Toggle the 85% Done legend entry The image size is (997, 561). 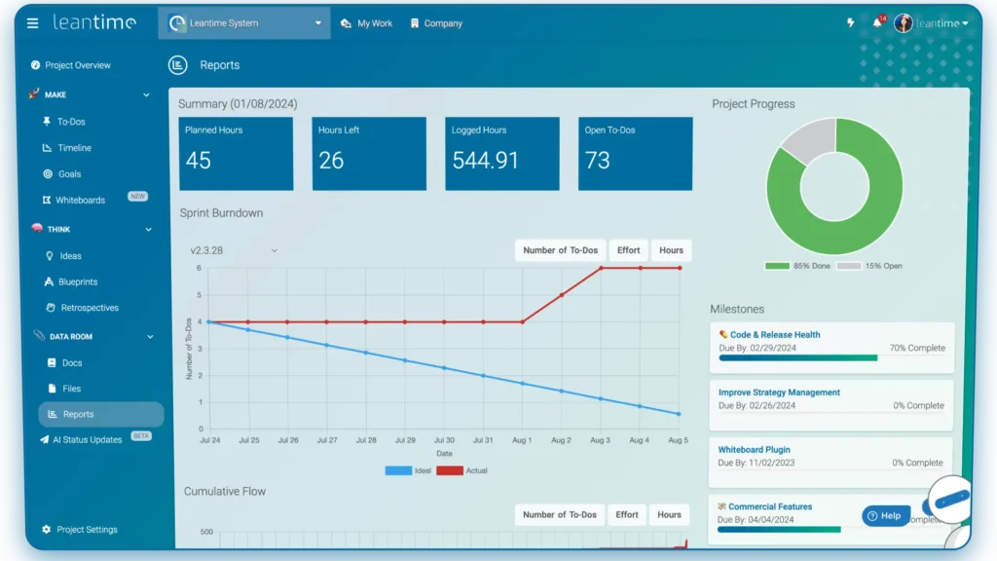797,266
